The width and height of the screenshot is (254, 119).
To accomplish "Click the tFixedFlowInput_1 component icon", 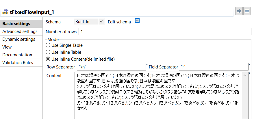I will (x=5, y=12).
